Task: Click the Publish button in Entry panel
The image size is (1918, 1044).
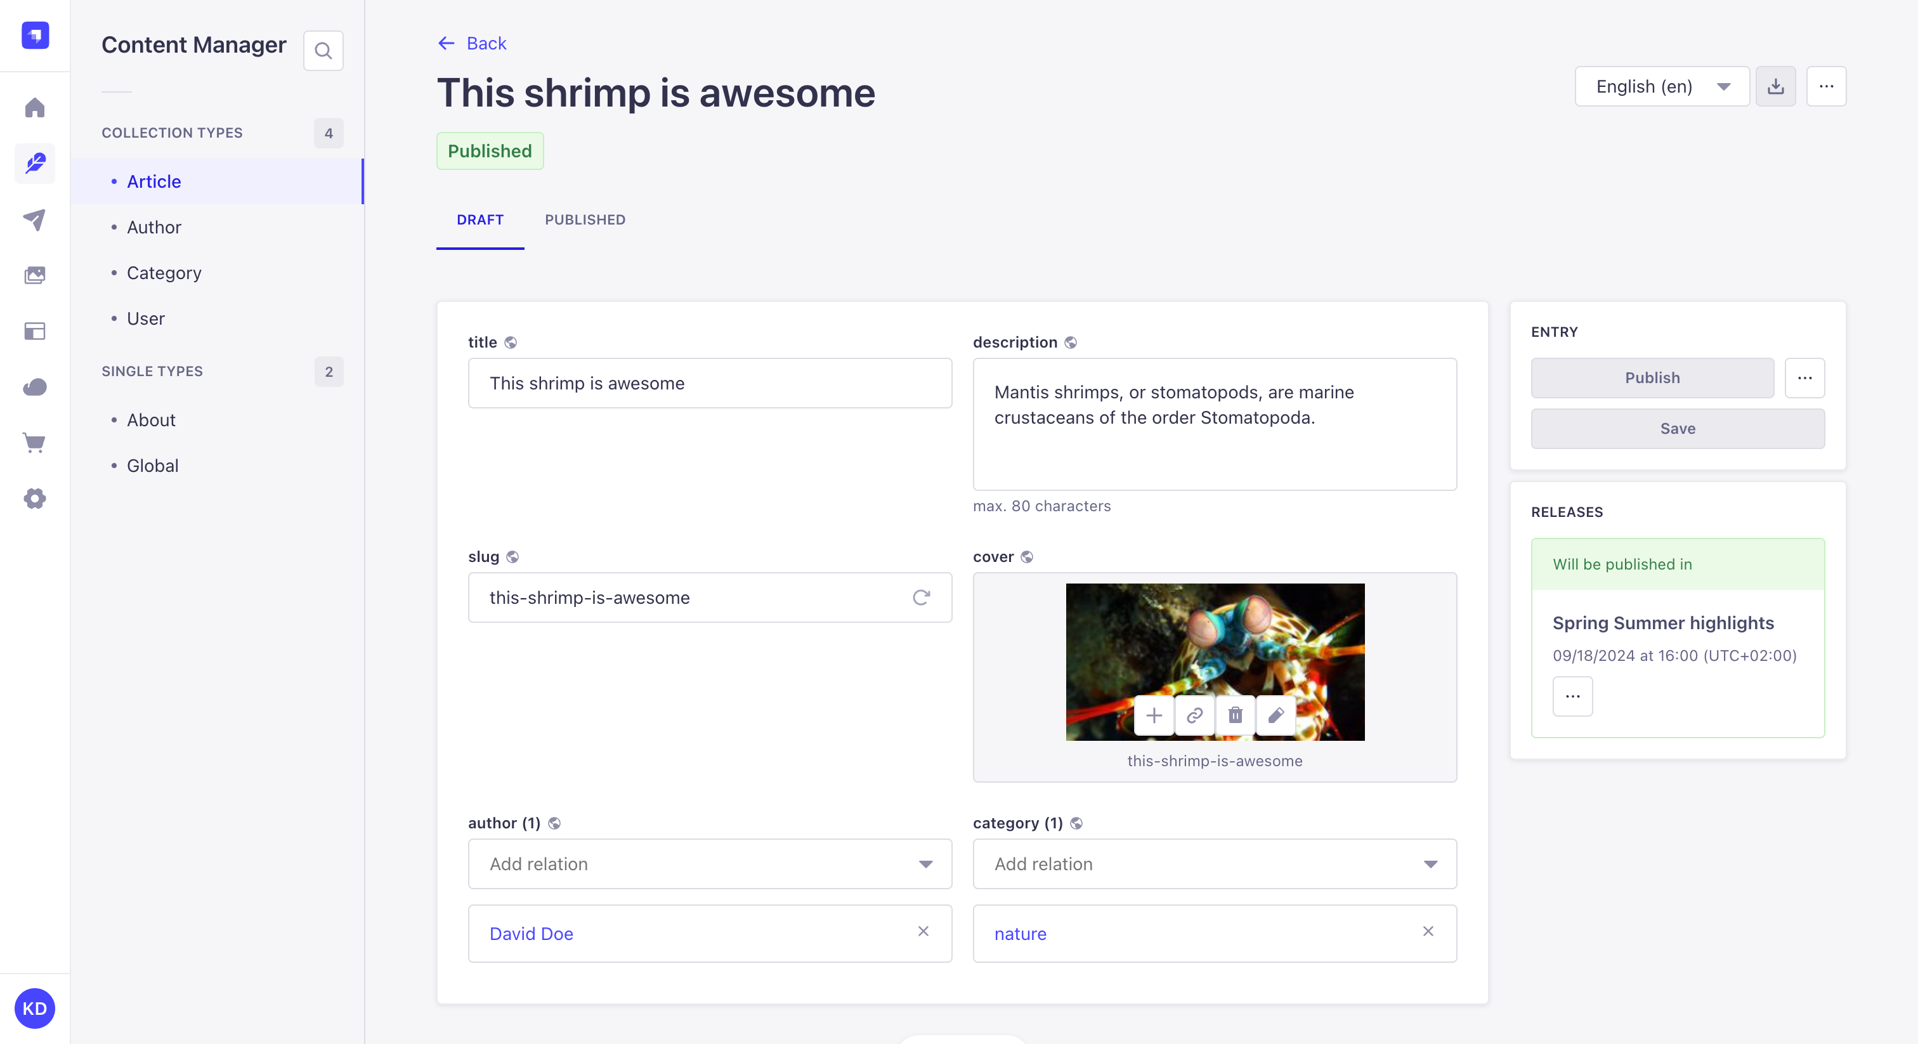Action: click(1652, 377)
